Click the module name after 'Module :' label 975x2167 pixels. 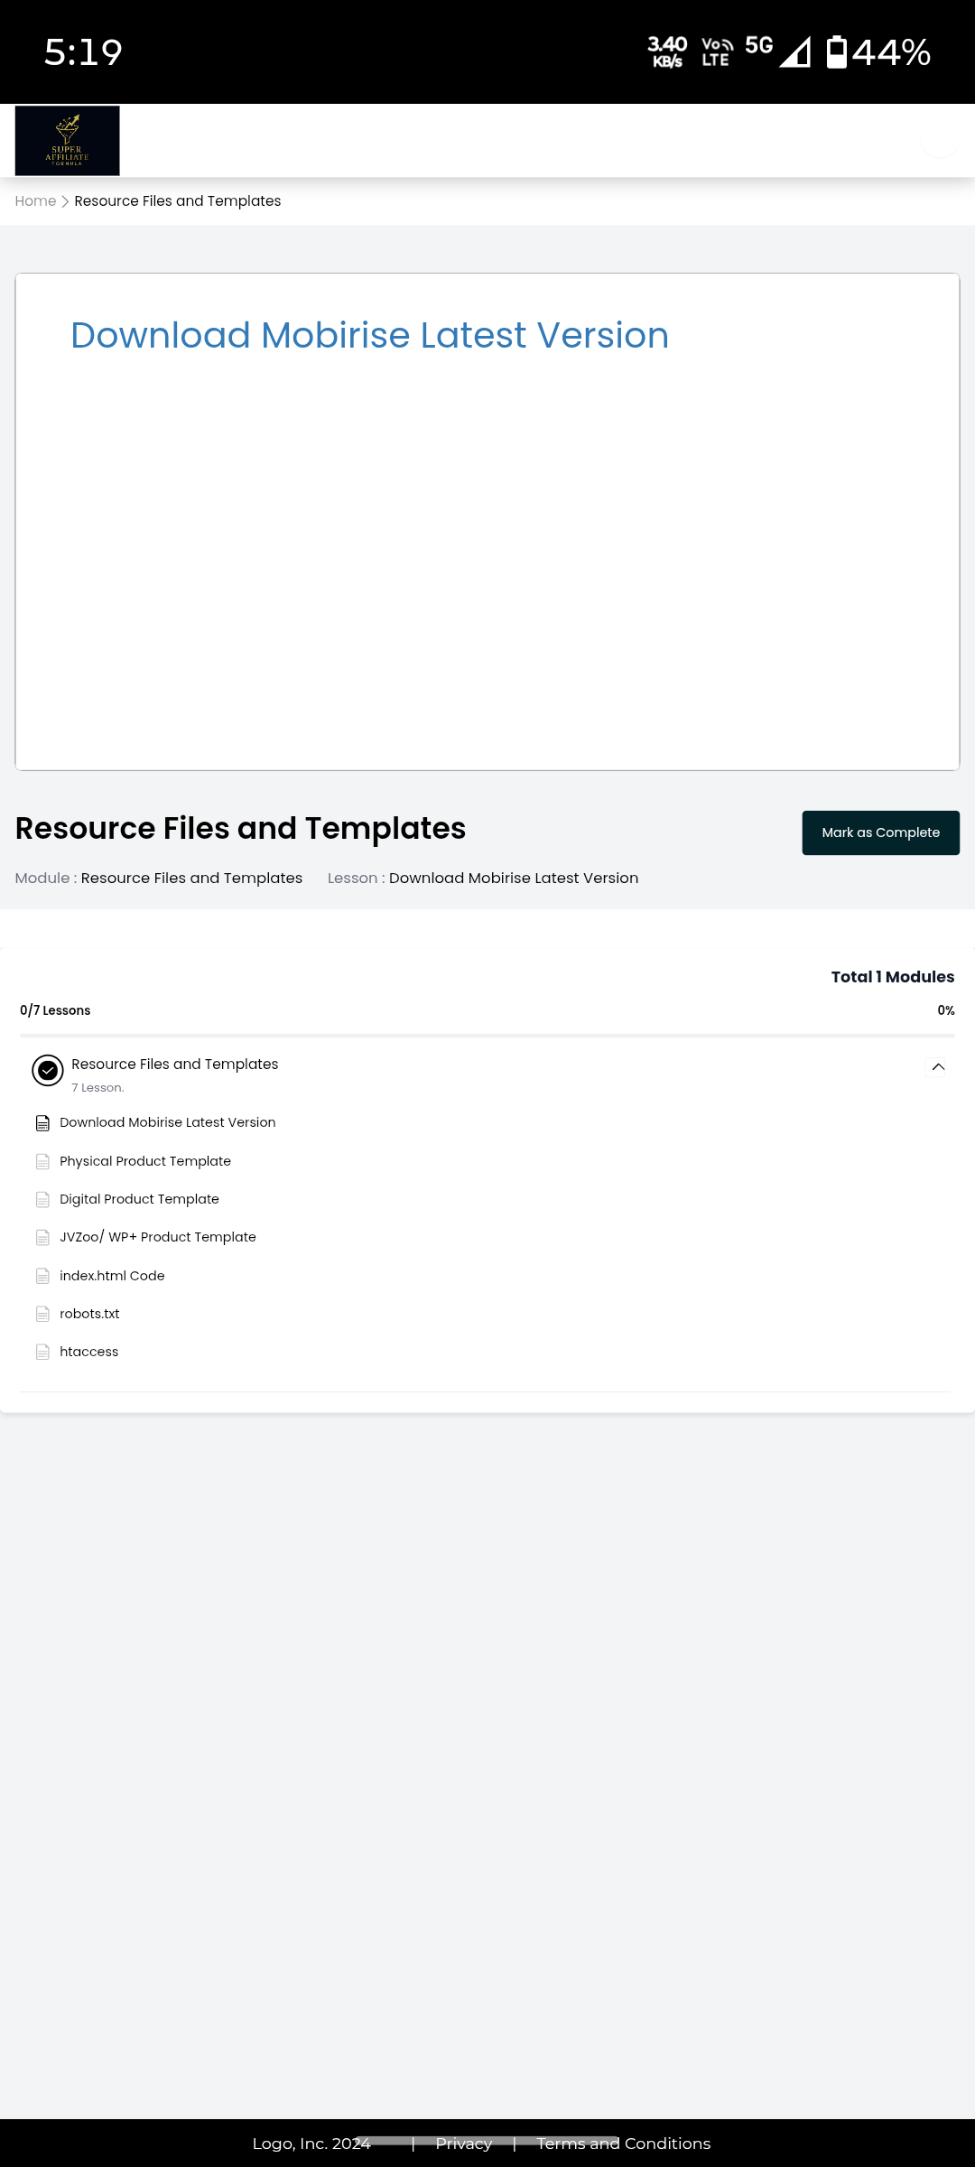pos(191,879)
